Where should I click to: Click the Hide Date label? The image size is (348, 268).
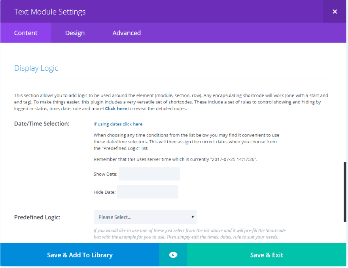tap(104, 192)
